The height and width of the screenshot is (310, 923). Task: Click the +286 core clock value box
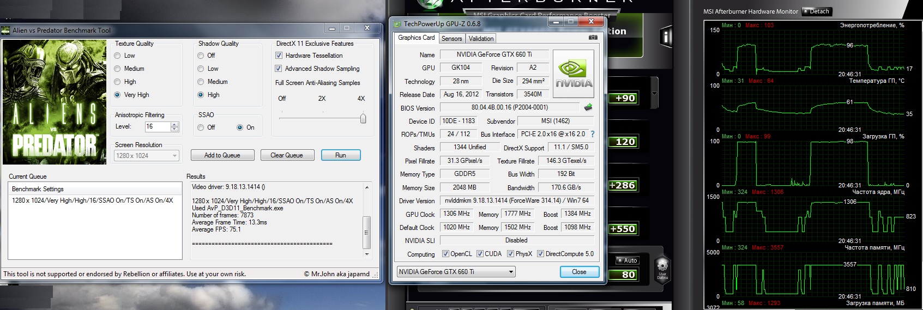click(623, 185)
